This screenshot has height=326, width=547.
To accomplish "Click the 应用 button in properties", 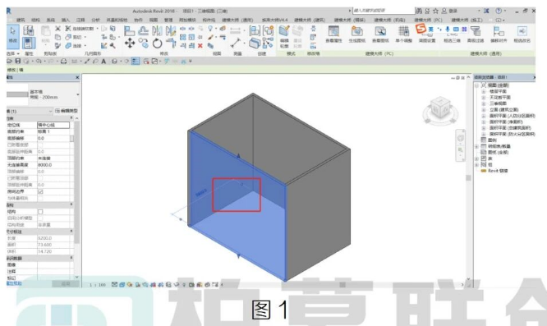I will pyautogui.click(x=66, y=284).
